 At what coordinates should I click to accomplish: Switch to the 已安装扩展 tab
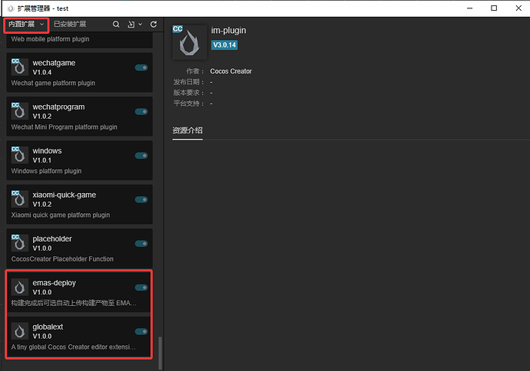click(x=70, y=25)
